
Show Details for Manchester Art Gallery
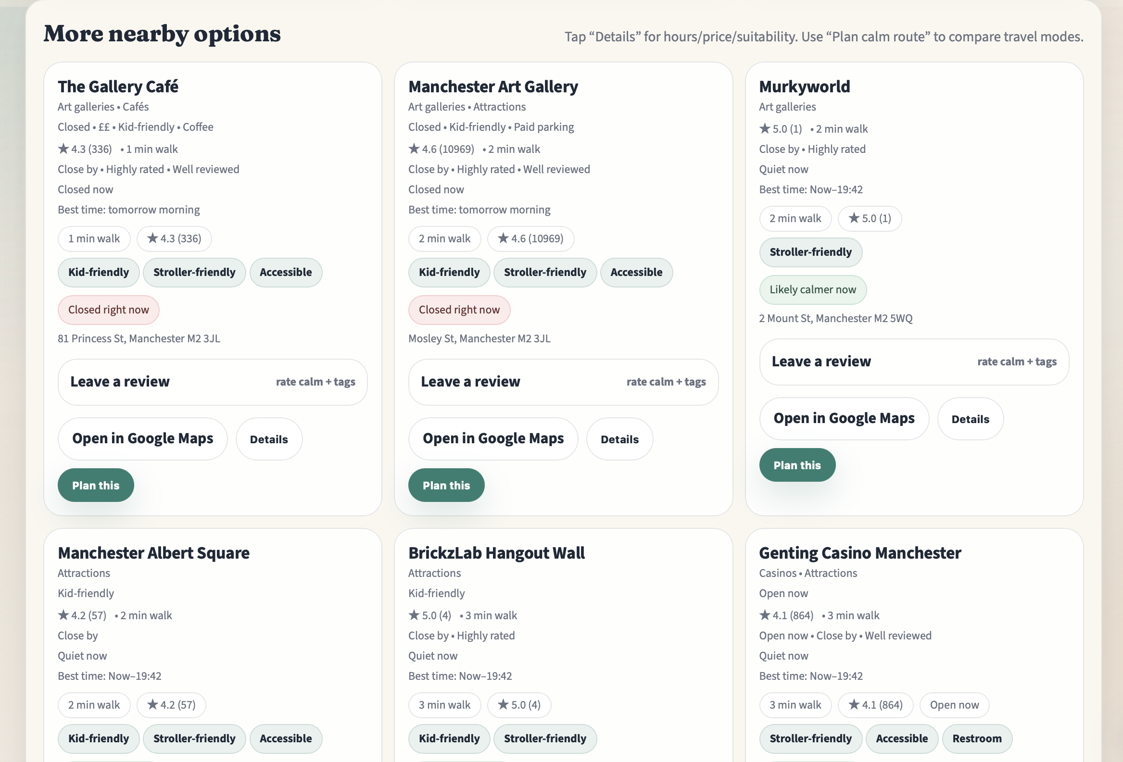pyautogui.click(x=619, y=439)
